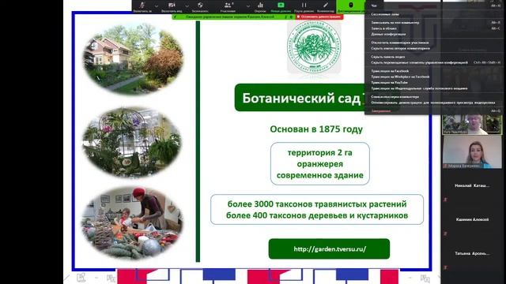Click the green New Share button
Image resolution: width=506 pixels, height=284 pixels.
pos(281,6)
